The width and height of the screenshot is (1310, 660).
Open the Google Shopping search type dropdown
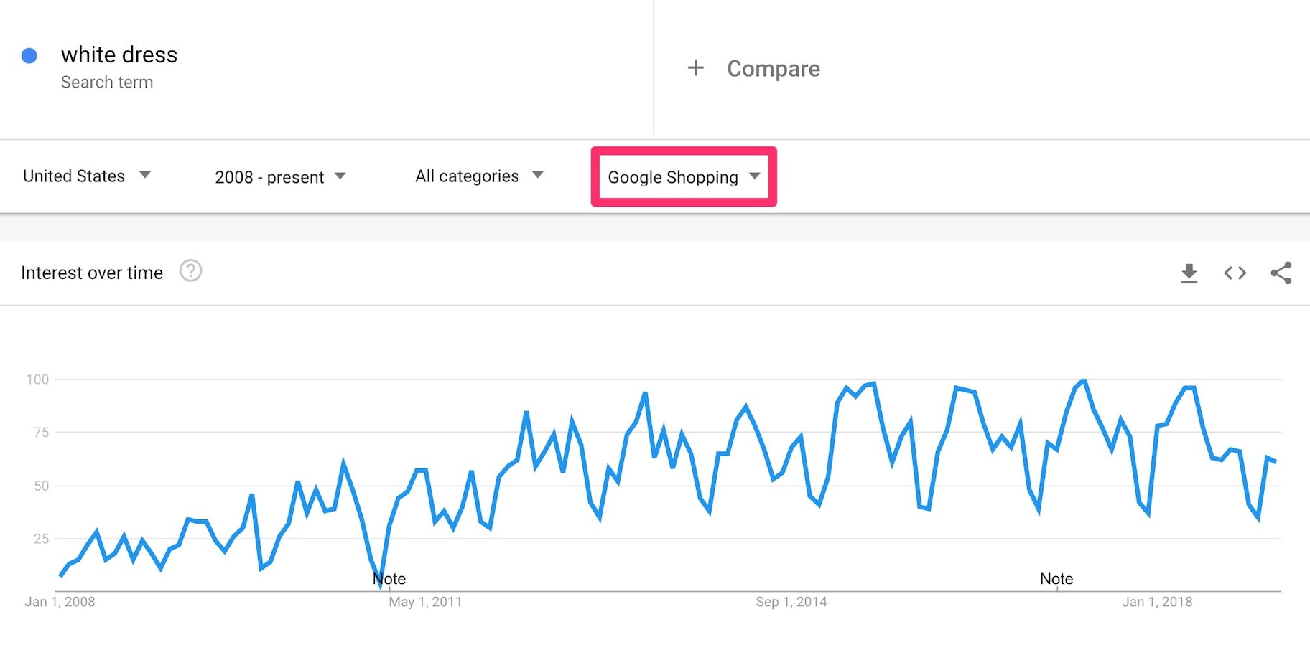(x=683, y=177)
